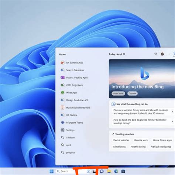Click the "Recent" heading
Screen dimensions: 175x175
coord(63,54)
